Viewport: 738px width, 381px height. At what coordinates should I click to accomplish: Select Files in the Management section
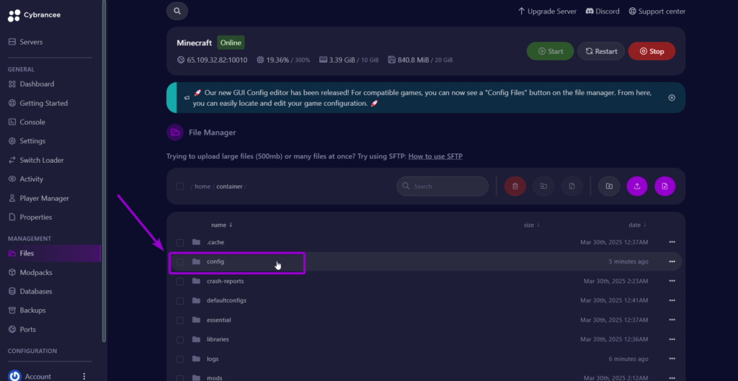point(50,253)
